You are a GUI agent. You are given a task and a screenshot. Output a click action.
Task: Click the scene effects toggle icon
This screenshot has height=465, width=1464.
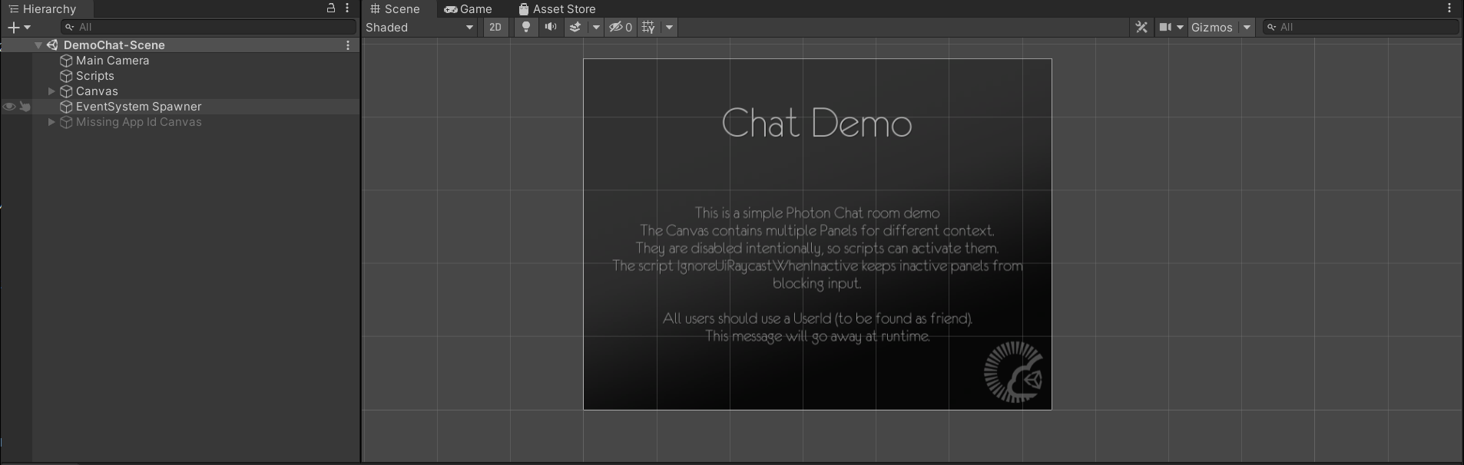pos(575,27)
